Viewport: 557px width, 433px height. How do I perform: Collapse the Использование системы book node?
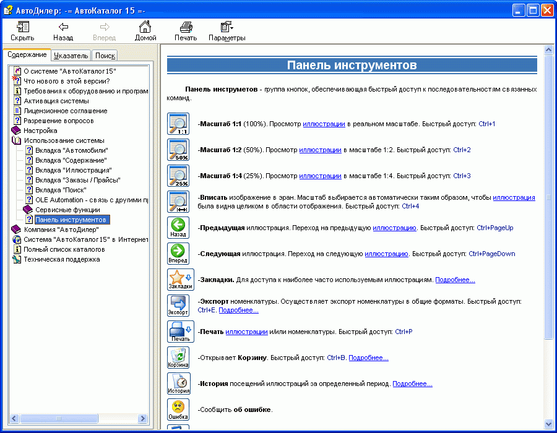[17, 140]
